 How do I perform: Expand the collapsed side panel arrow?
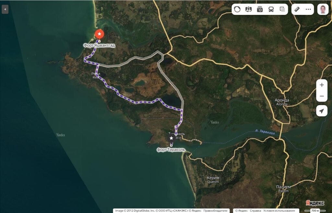pyautogui.click(x=5, y=9)
